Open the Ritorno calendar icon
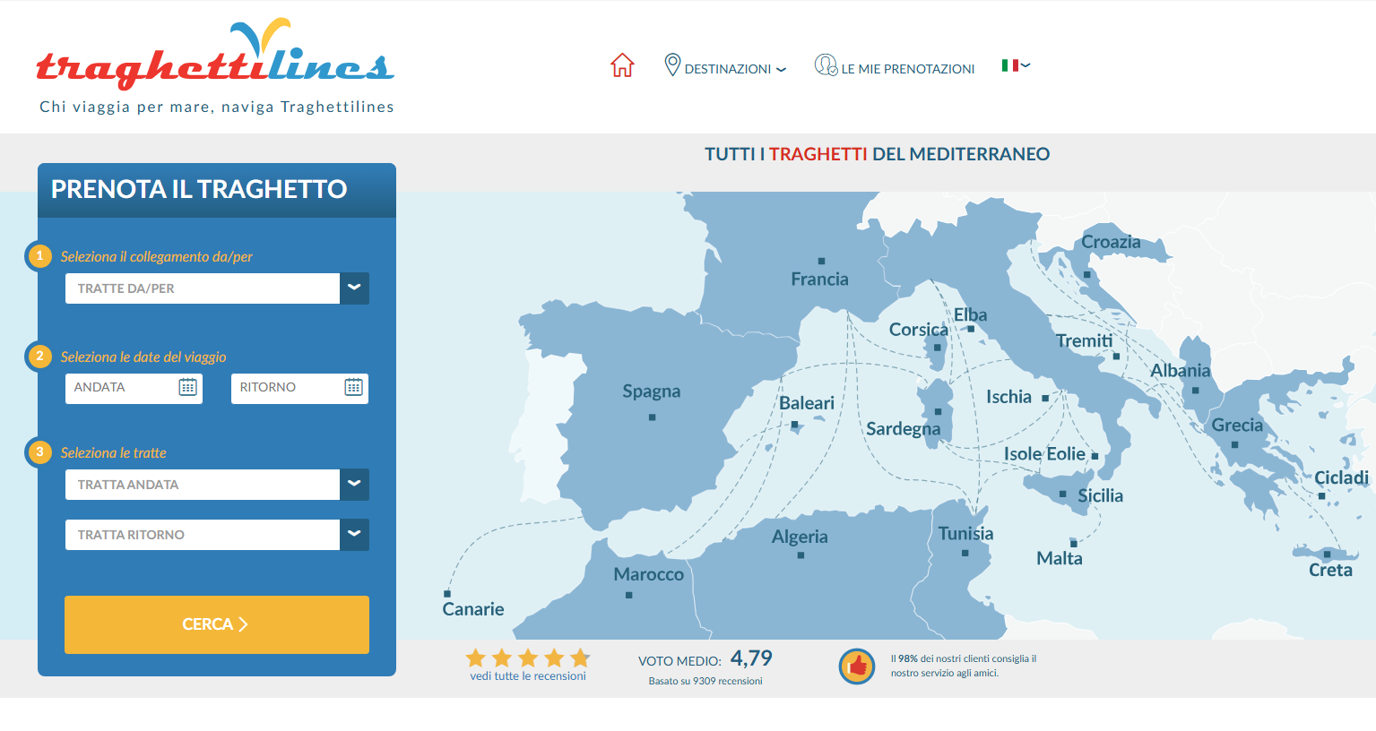 353,387
